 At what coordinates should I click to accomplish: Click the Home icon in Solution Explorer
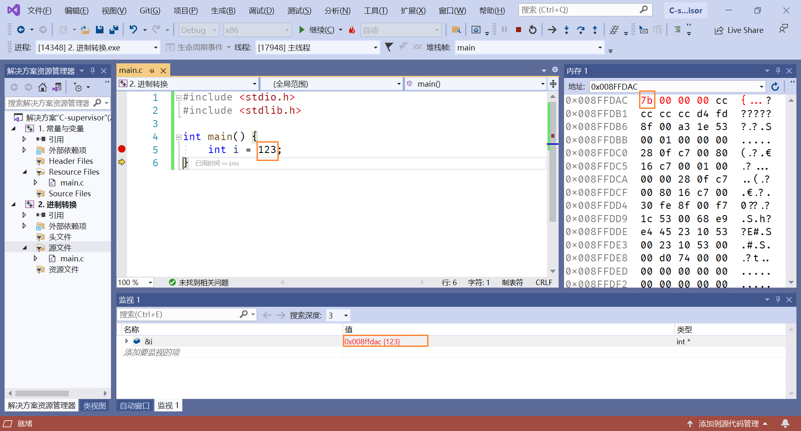(43, 87)
